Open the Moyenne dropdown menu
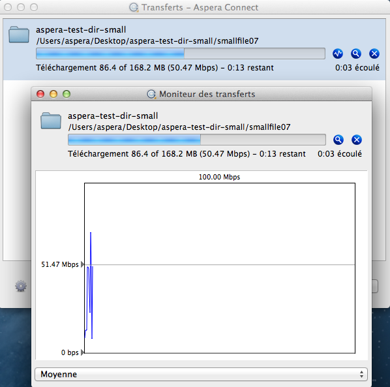The width and height of the screenshot is (390, 387). (201, 375)
